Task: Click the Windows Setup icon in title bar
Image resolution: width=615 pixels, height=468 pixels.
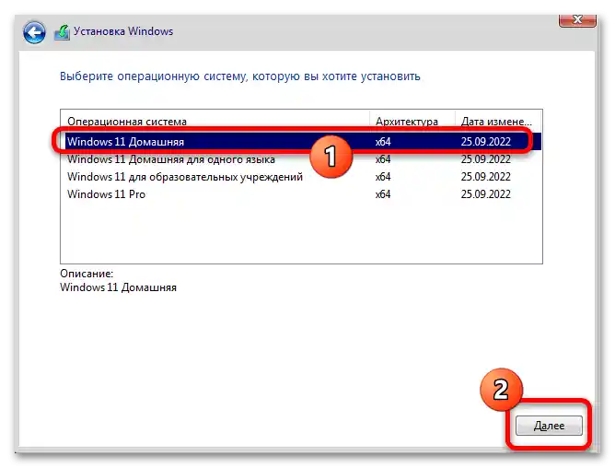Action: (62, 32)
